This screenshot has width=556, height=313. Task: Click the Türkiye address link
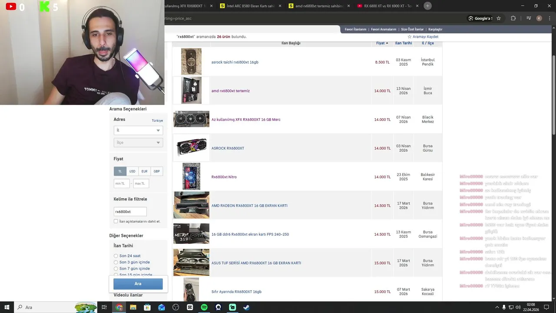coord(157,120)
